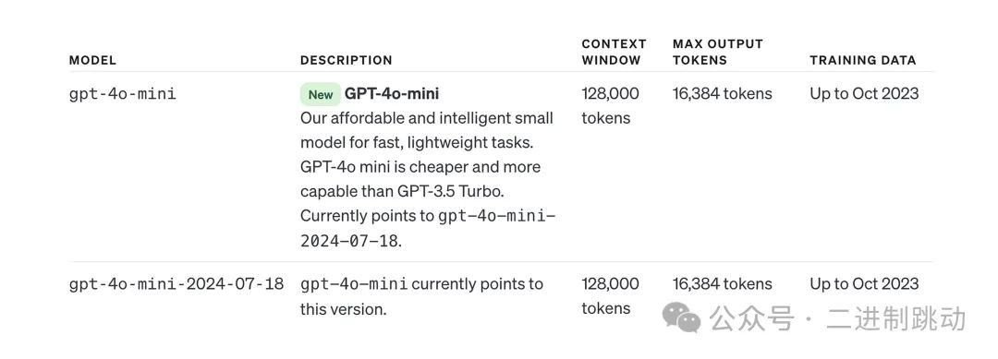Click the TRAINING DATA column header
Viewport: 998px width, 359px height.
(x=862, y=60)
